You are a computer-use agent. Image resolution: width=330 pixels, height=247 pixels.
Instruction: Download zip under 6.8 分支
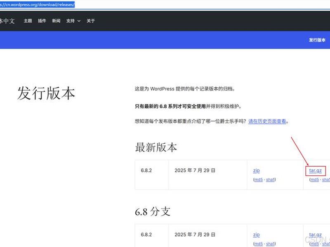pyautogui.click(x=256, y=235)
